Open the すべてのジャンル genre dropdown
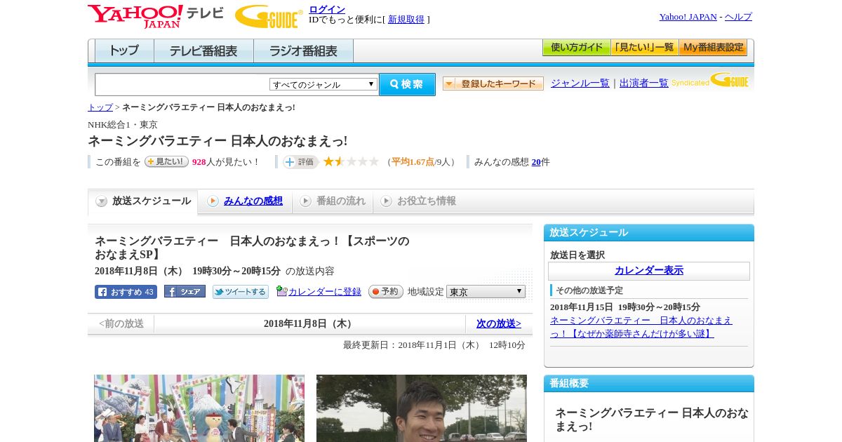This screenshot has height=442, width=842. point(323,84)
